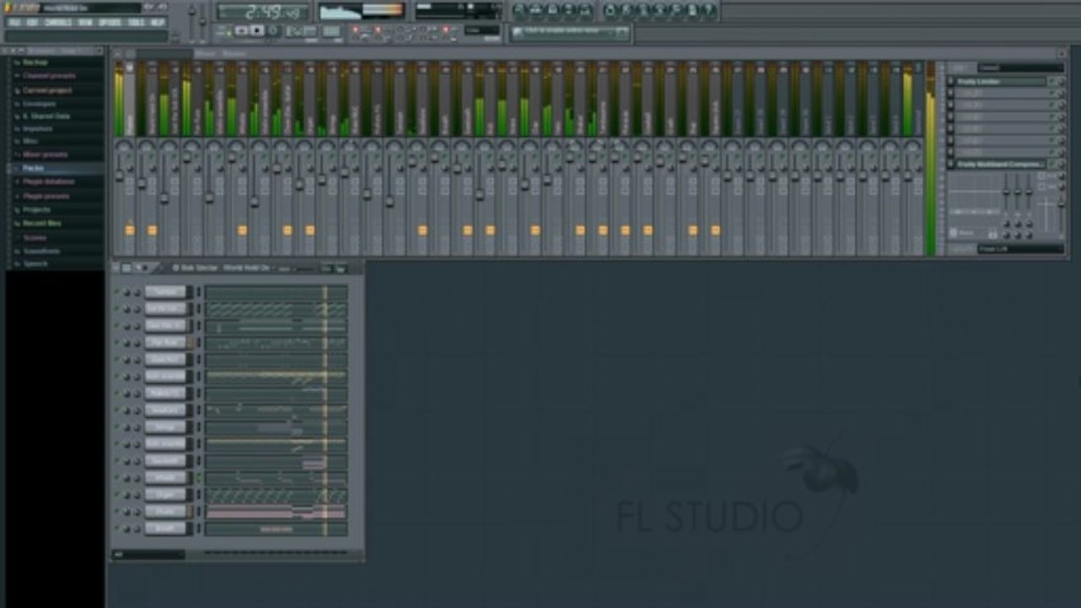Image resolution: width=1081 pixels, height=608 pixels.
Task: Toggle the Strings channel mute LED
Action: pos(117,427)
